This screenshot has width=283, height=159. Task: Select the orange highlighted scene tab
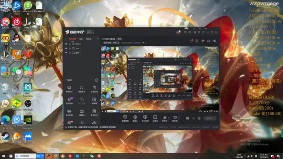pos(73,39)
